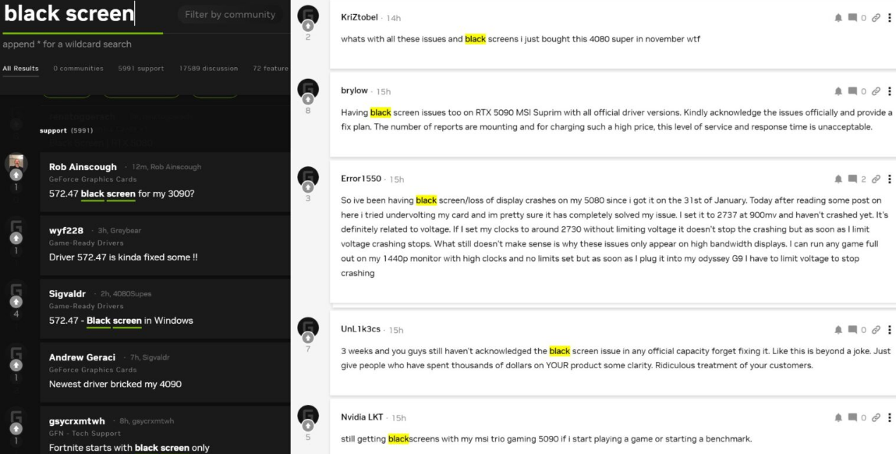Click the bell icon on KriZtobel's post
This screenshot has width=896, height=454.
tap(838, 18)
